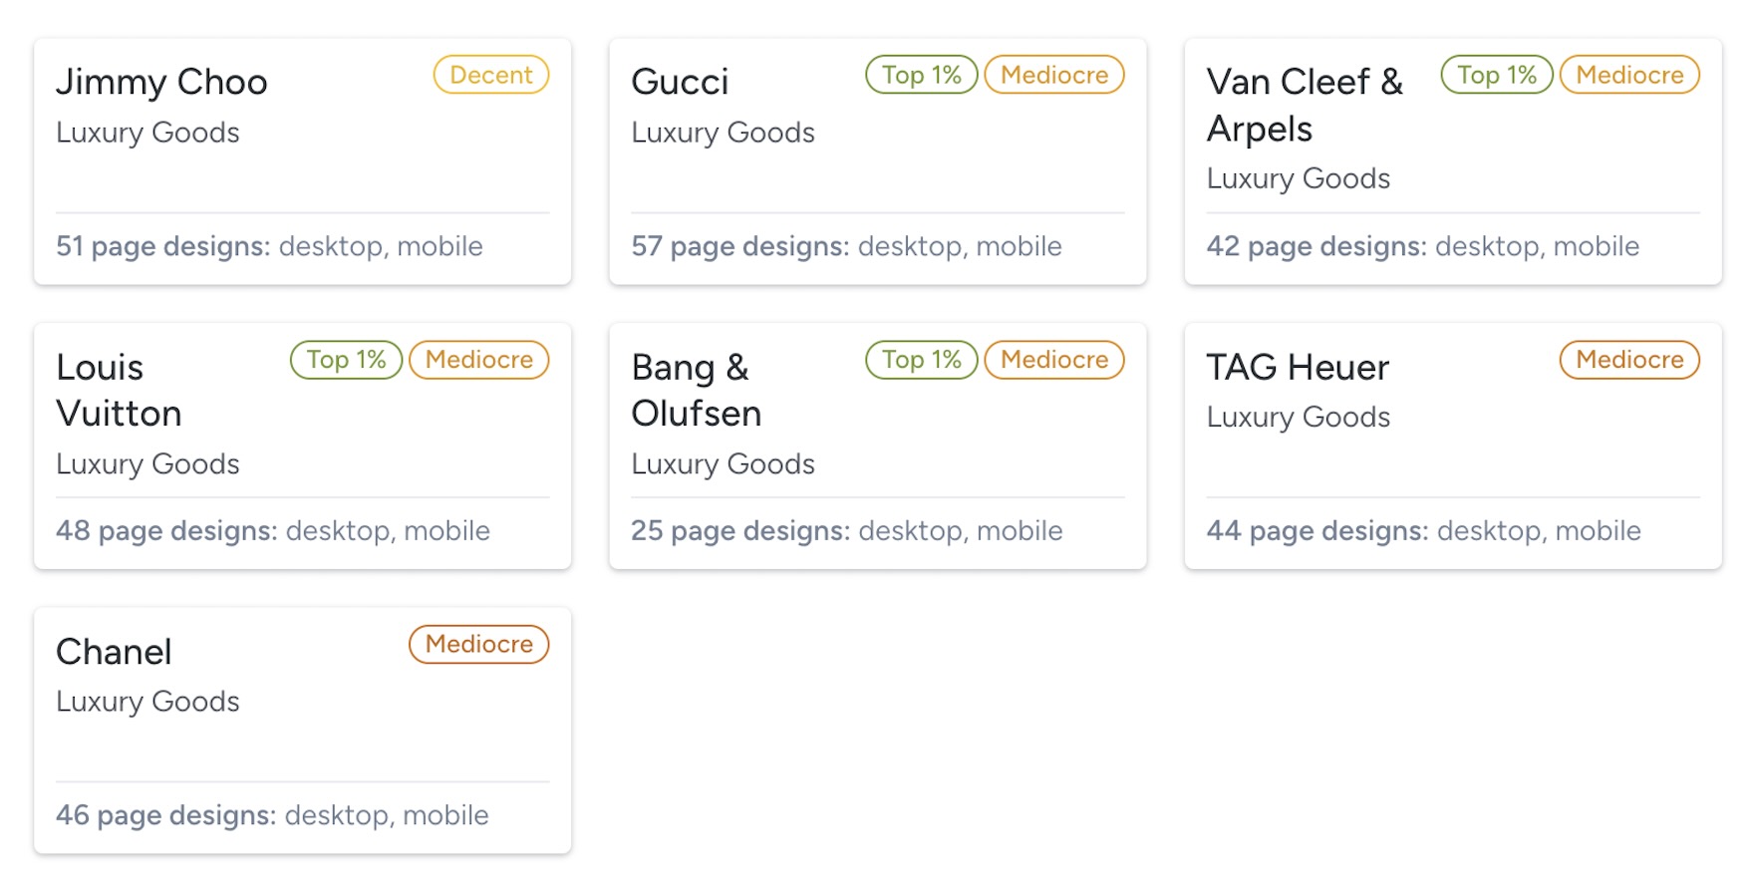Click Louis Vuitton's Top 1% badge
This screenshot has width=1754, height=892.
point(346,360)
